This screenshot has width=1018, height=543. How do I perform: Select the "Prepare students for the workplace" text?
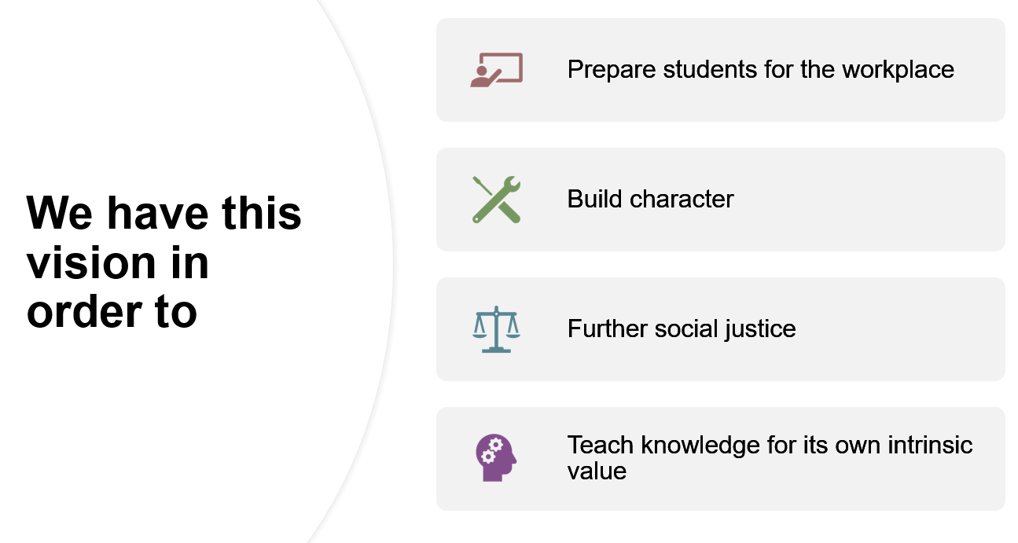pyautogui.click(x=760, y=70)
